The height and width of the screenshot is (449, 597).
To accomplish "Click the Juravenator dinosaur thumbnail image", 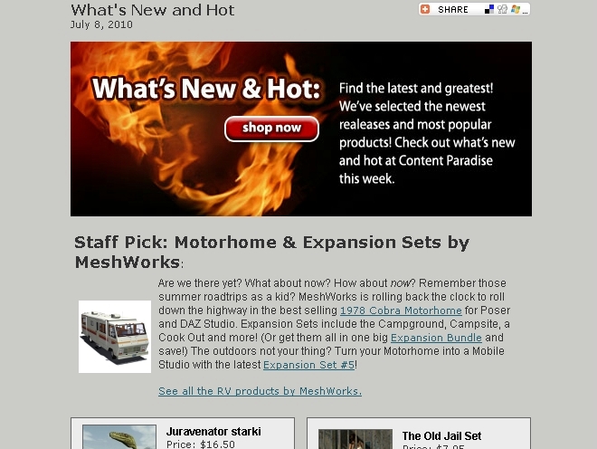I will [119, 437].
